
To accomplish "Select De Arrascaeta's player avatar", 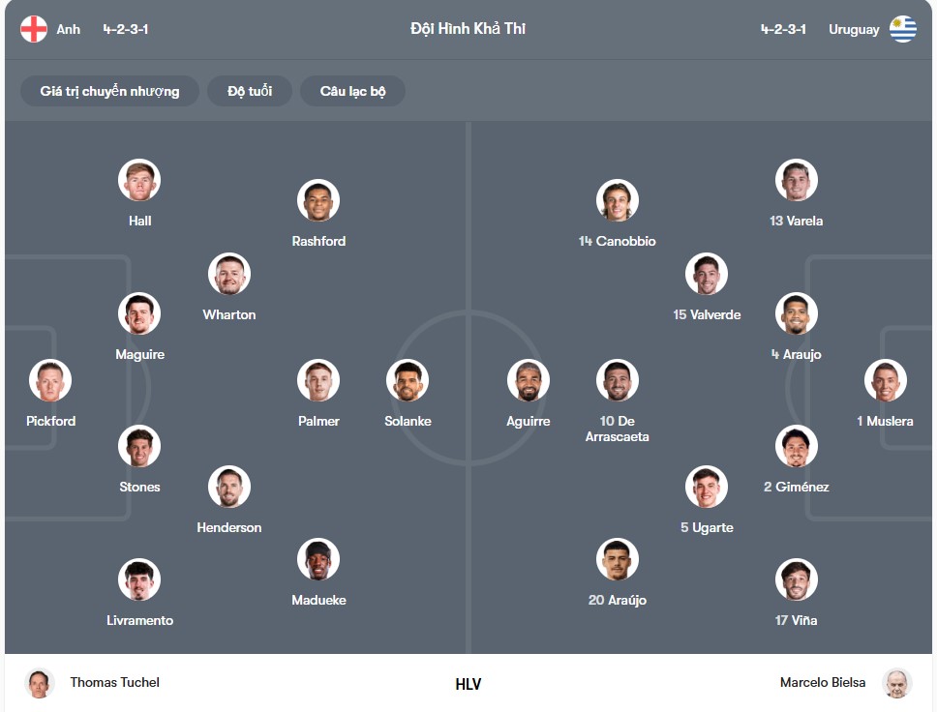I will coord(617,379).
